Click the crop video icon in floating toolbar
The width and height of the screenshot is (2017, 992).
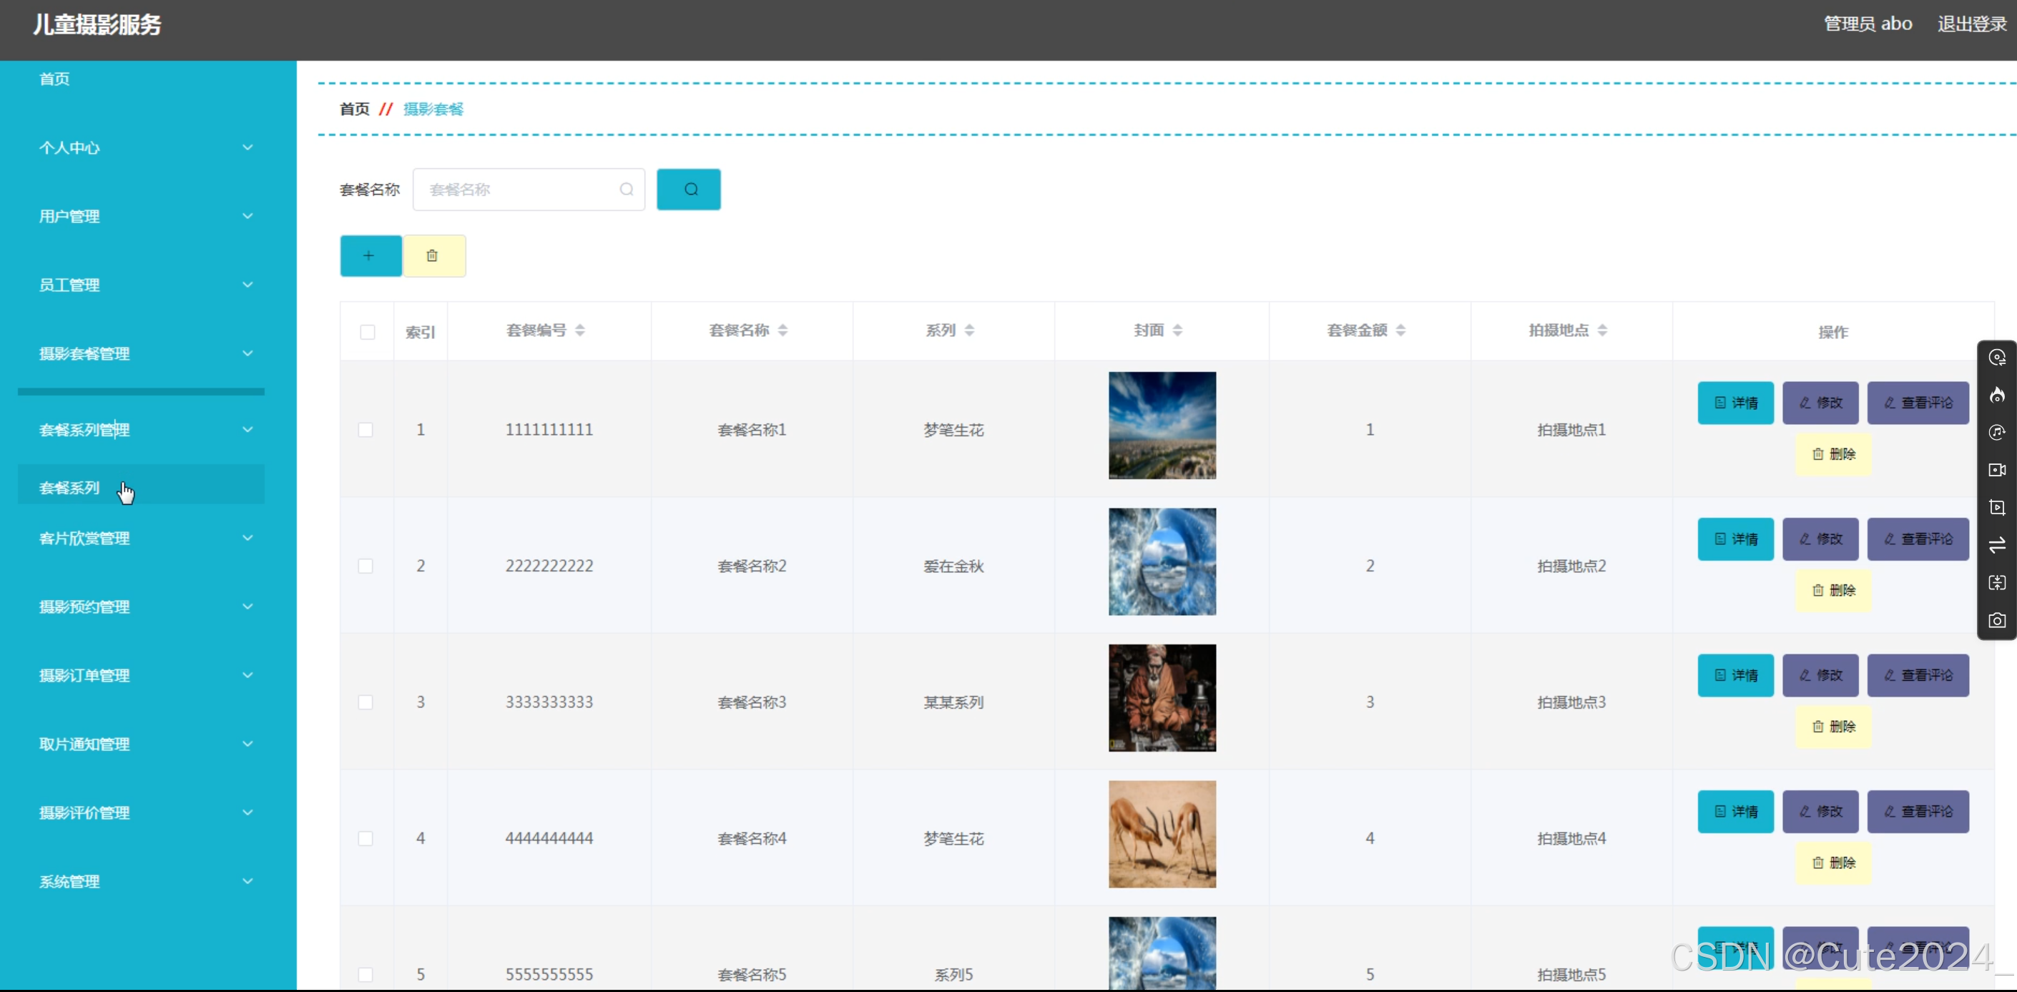click(x=1997, y=507)
